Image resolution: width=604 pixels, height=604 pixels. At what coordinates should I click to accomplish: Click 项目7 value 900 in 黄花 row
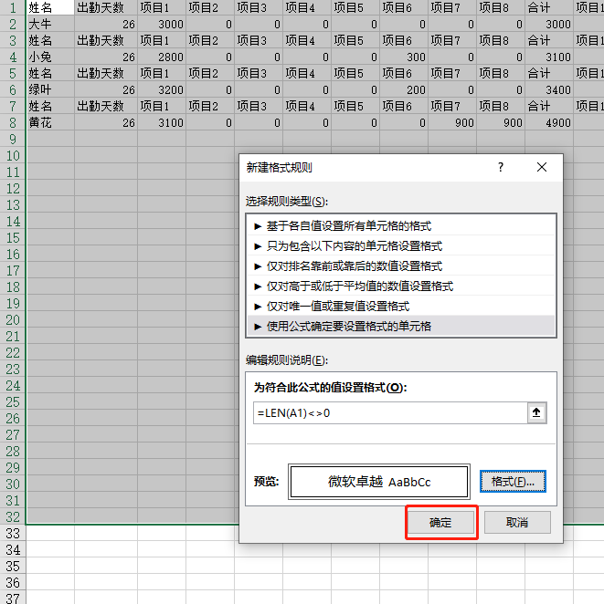pyautogui.click(x=452, y=122)
